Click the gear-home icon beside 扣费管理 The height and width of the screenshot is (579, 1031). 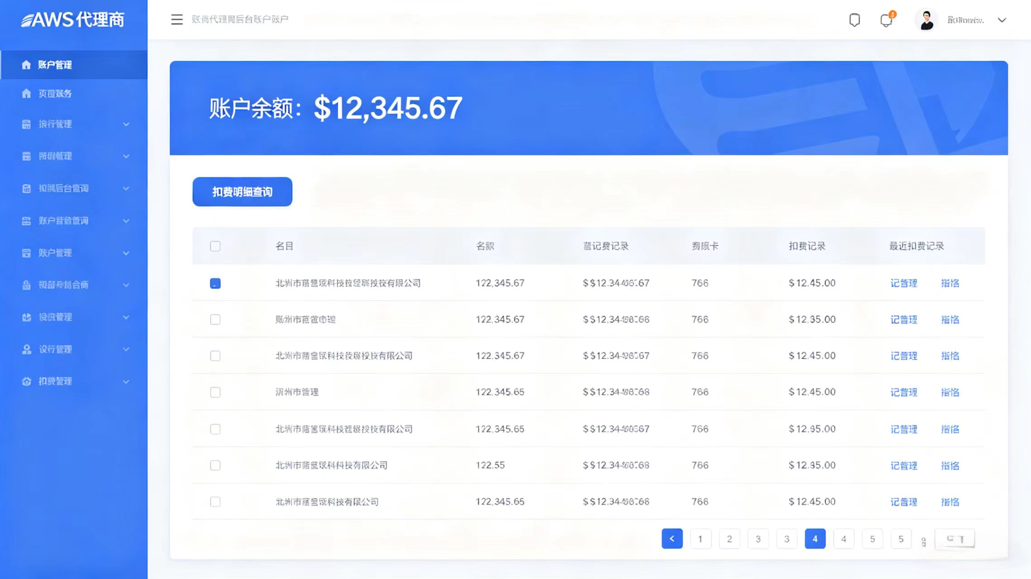coord(26,381)
